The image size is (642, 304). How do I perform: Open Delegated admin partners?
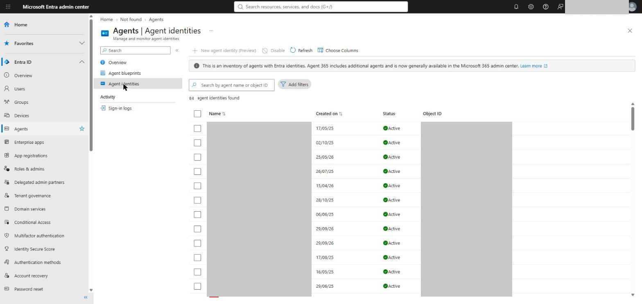[x=39, y=182]
